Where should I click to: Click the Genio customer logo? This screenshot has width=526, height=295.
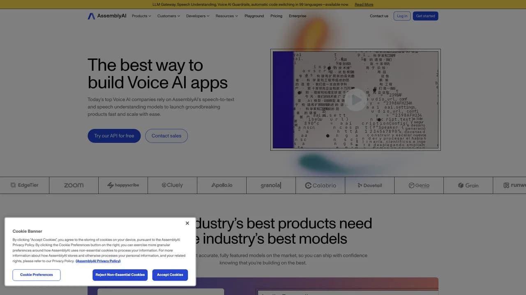[419, 185]
